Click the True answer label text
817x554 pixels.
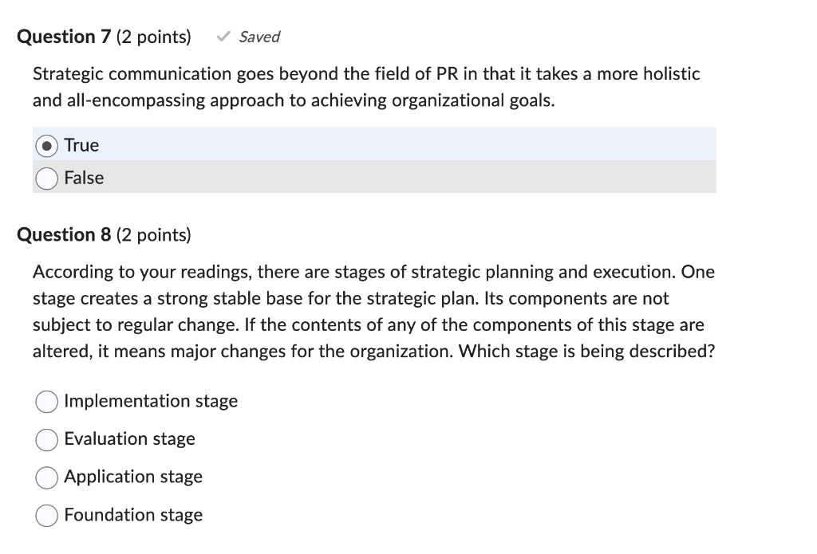(81, 145)
